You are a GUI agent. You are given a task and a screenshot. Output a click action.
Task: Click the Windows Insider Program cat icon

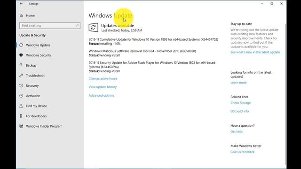(x=21, y=126)
